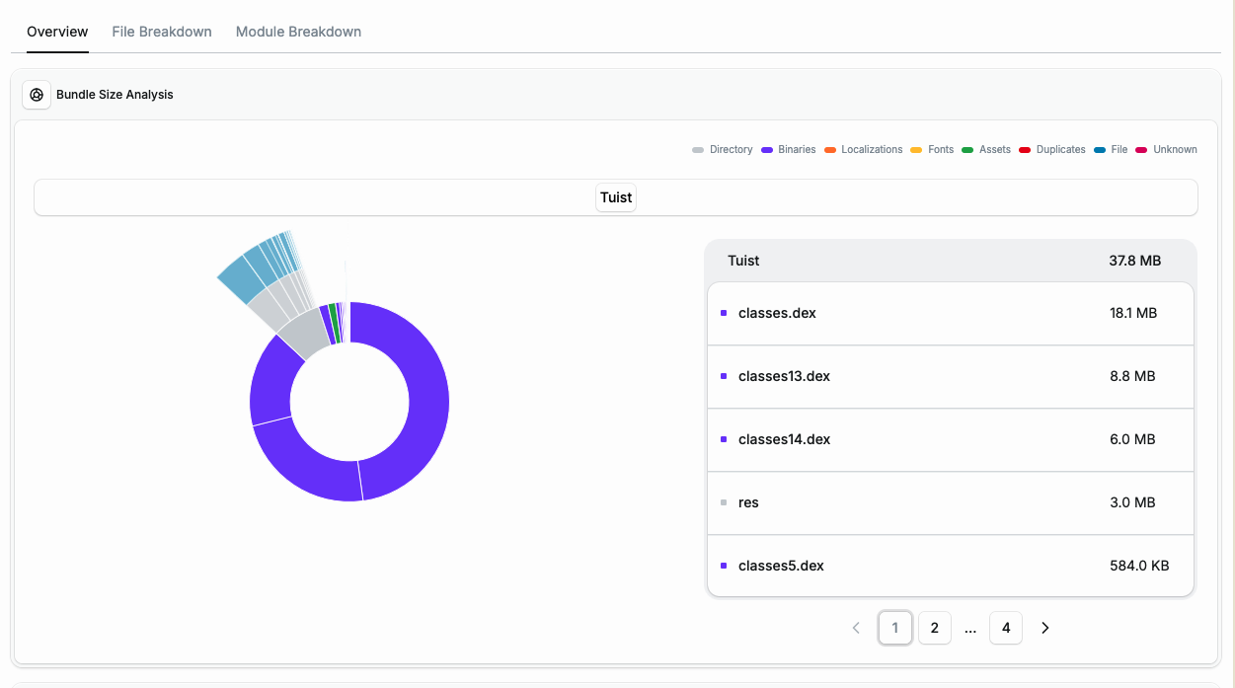Image resolution: width=1235 pixels, height=688 pixels.
Task: Click the pink Unknown legend dot
Action: [x=1141, y=149]
